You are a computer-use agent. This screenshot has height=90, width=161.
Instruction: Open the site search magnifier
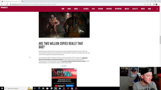(157, 9)
